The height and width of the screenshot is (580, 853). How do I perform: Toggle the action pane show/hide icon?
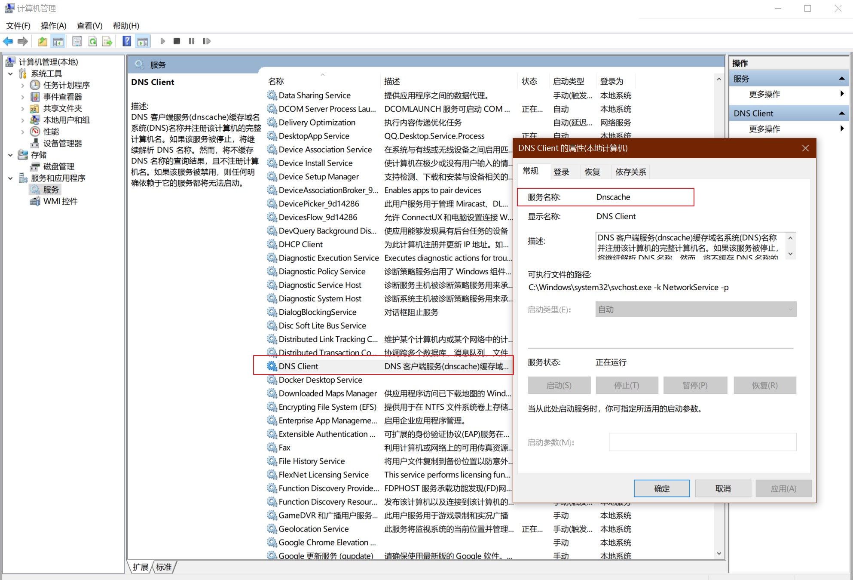click(x=143, y=41)
